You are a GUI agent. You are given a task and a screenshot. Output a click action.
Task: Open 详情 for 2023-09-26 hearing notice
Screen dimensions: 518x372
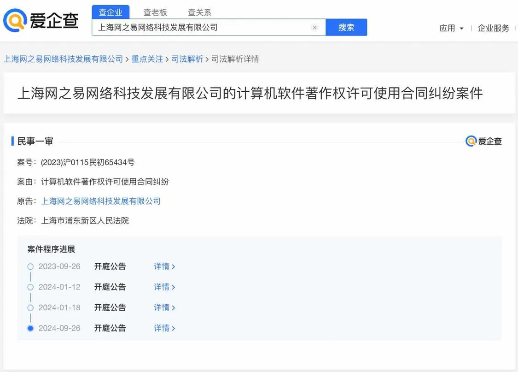point(164,266)
